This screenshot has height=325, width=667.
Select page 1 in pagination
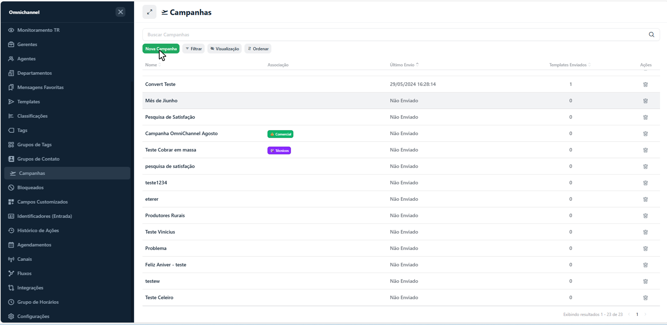coord(637,314)
